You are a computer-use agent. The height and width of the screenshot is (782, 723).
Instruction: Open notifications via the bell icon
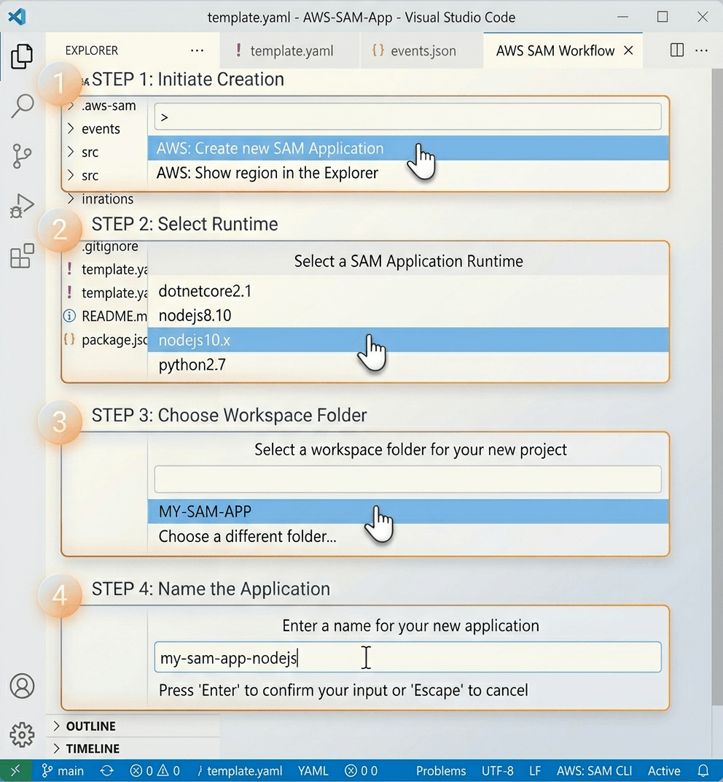tap(703, 770)
